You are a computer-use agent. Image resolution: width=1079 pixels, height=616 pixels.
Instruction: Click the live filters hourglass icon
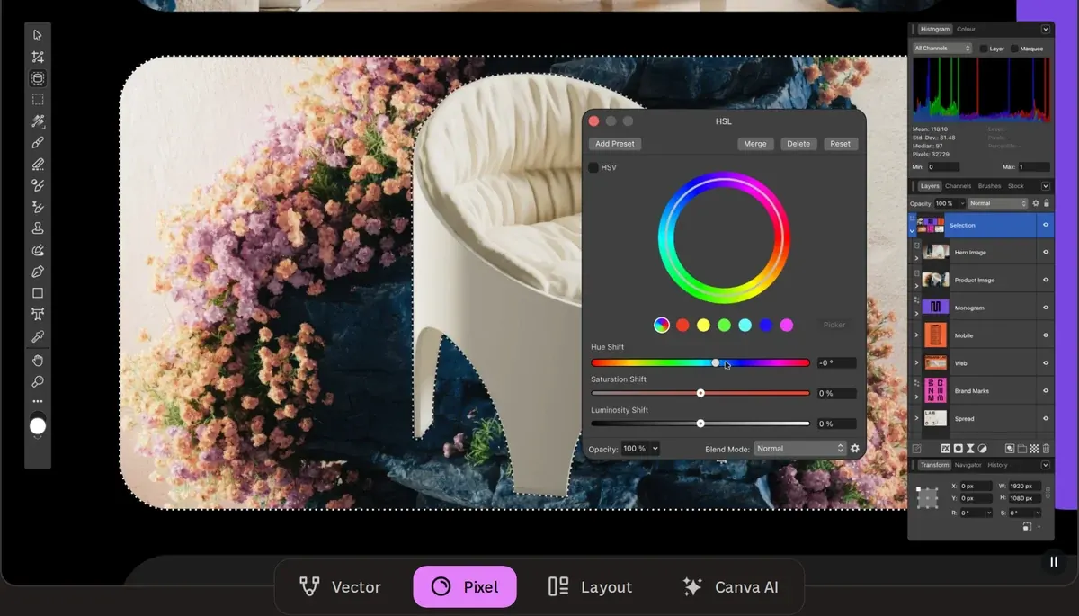[x=970, y=448]
